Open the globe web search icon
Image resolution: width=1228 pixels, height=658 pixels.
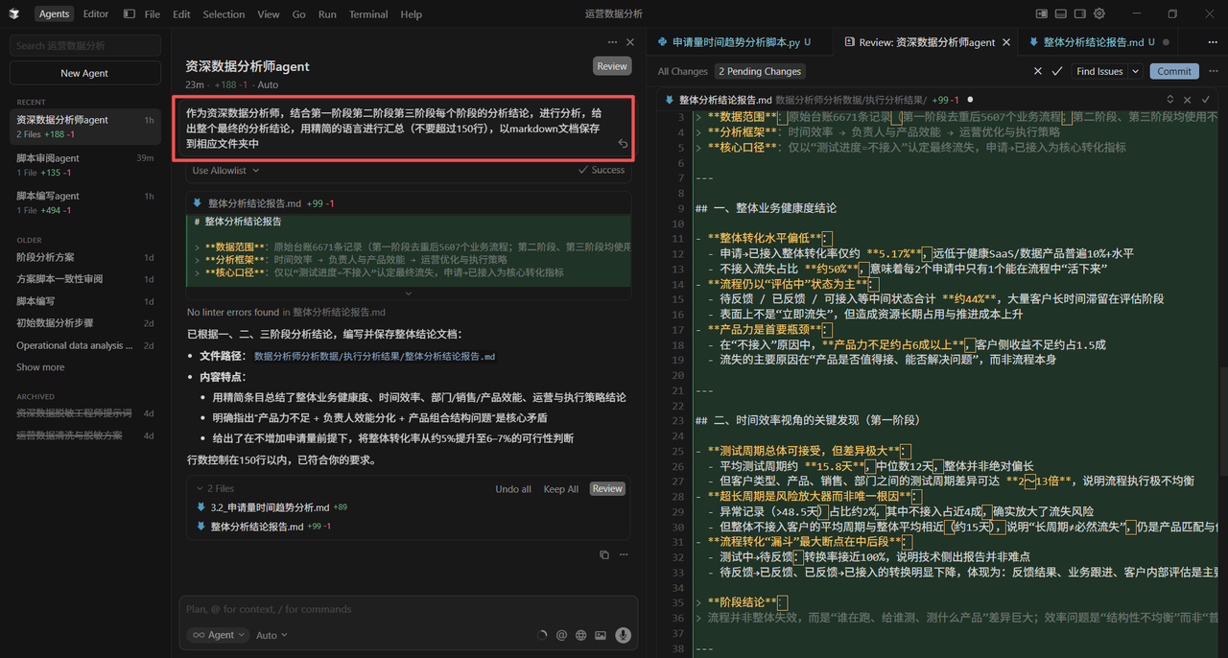point(580,634)
